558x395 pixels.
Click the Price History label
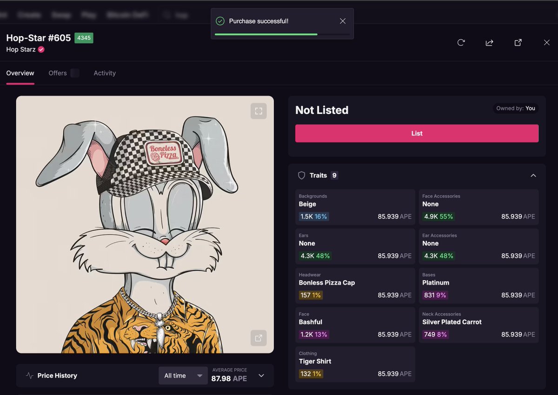(57, 376)
